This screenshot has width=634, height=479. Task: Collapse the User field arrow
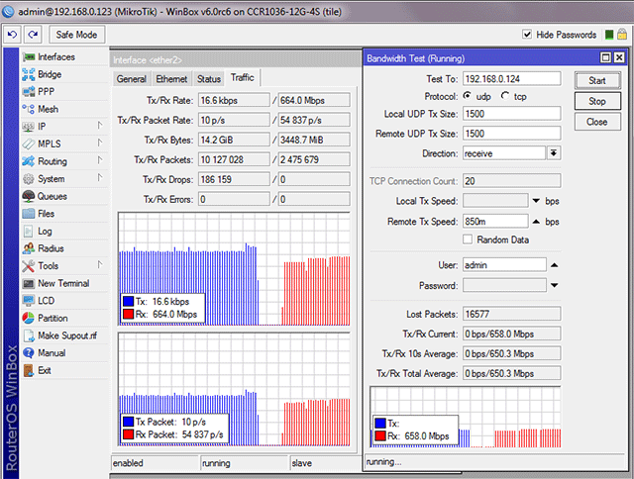pos(555,265)
